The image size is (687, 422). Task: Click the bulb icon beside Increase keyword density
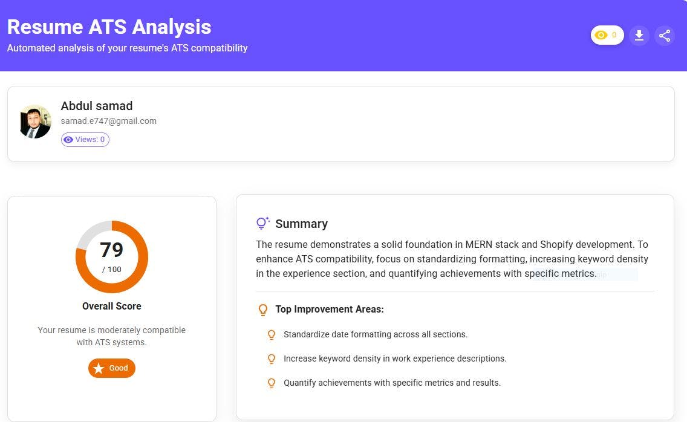[x=272, y=359]
